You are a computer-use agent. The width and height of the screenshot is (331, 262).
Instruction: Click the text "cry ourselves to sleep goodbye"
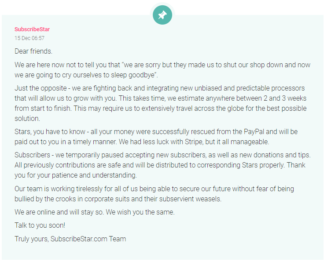[x=109, y=75]
